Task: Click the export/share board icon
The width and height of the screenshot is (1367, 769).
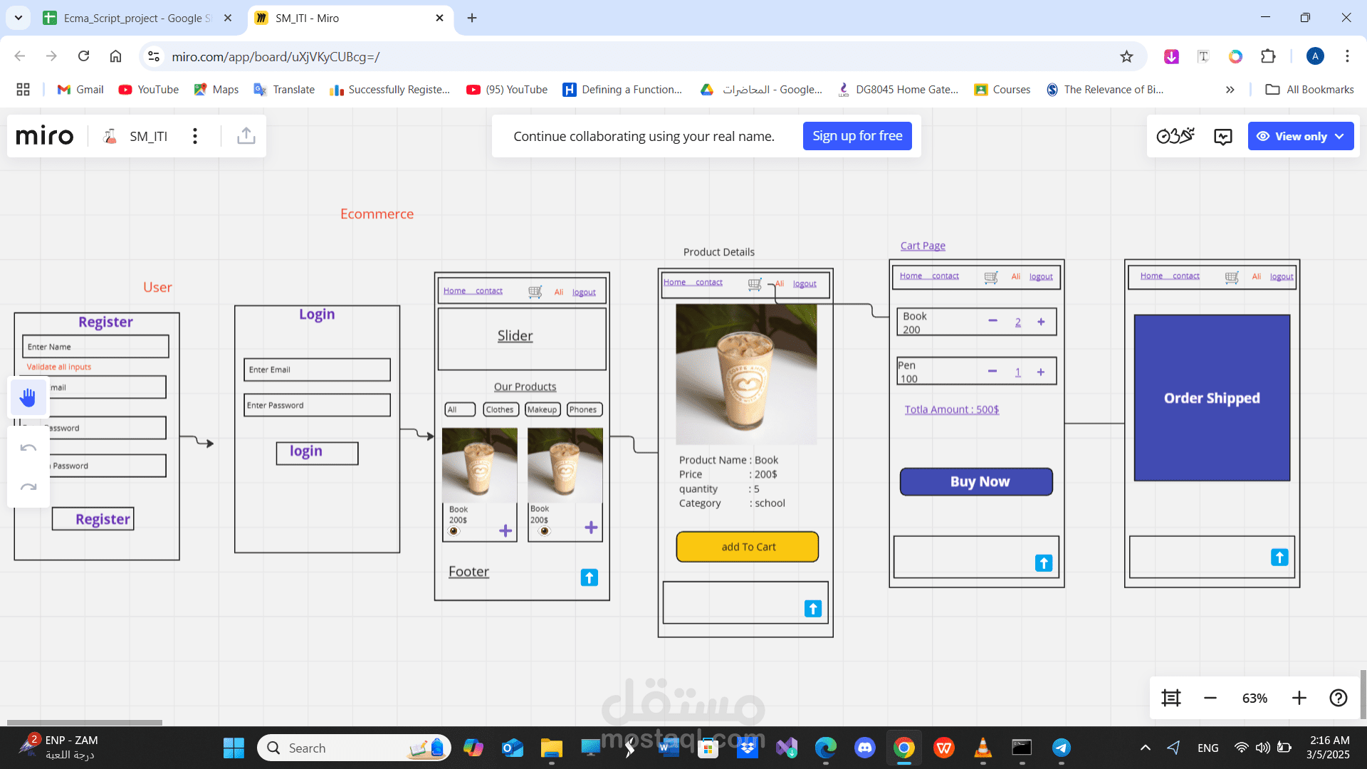Action: click(x=246, y=135)
